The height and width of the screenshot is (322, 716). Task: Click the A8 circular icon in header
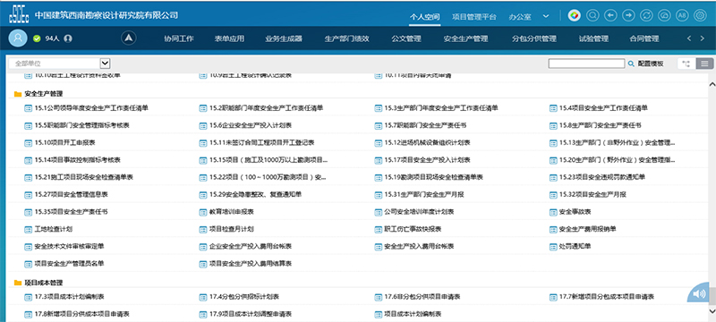pyautogui.click(x=682, y=15)
